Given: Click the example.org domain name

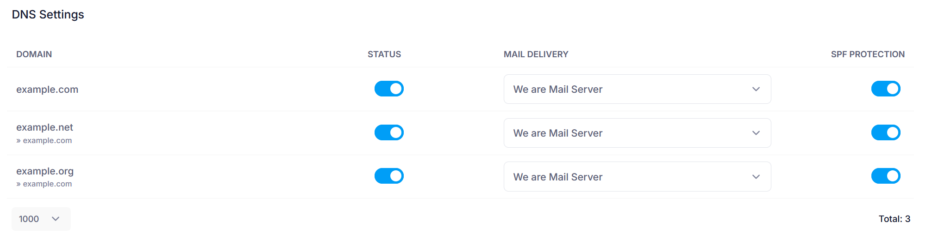Looking at the screenshot, I should pos(45,171).
